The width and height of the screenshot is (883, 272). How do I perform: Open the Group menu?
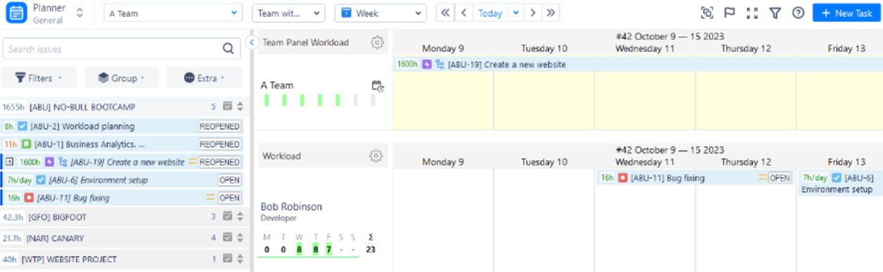[121, 78]
